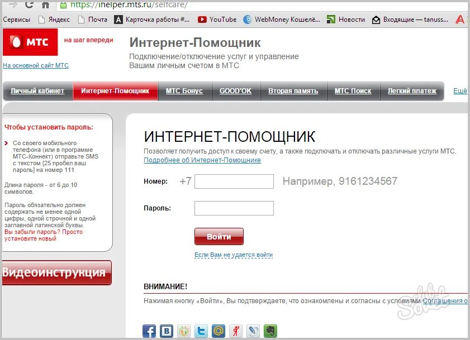This screenshot has height=340, width=470.
Task: Open Если Вам не удается войти link
Action: pyautogui.click(x=234, y=255)
